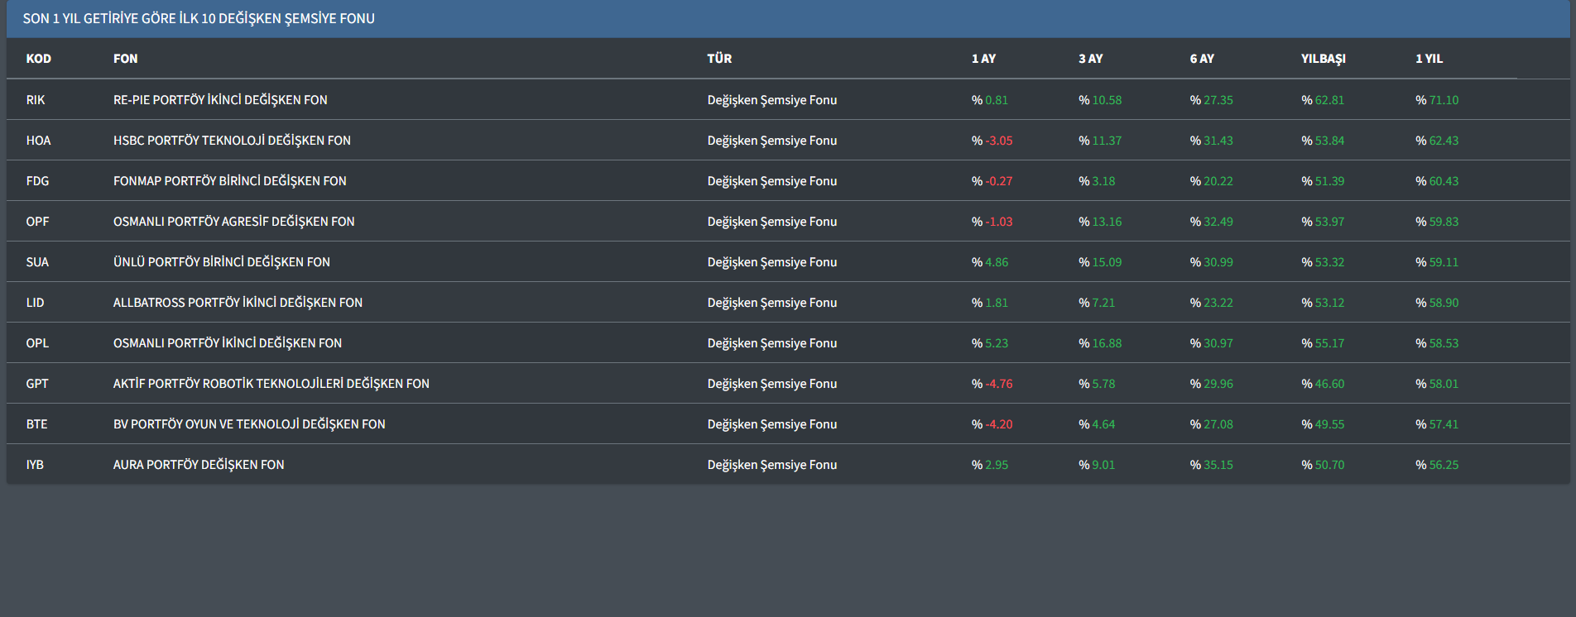Click the 3 AY column header
This screenshot has height=617, width=1576.
click(1090, 59)
